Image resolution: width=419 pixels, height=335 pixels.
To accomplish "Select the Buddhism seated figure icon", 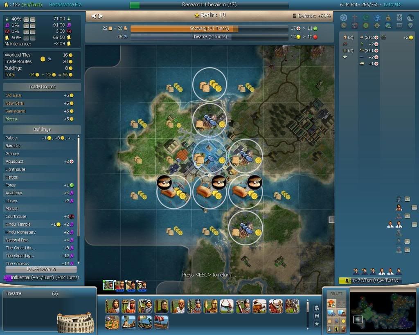I will [x=388, y=18].
